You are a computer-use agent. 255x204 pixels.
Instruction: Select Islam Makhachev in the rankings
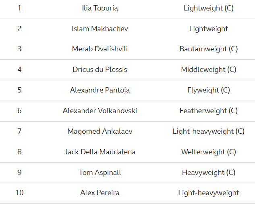click(100, 29)
